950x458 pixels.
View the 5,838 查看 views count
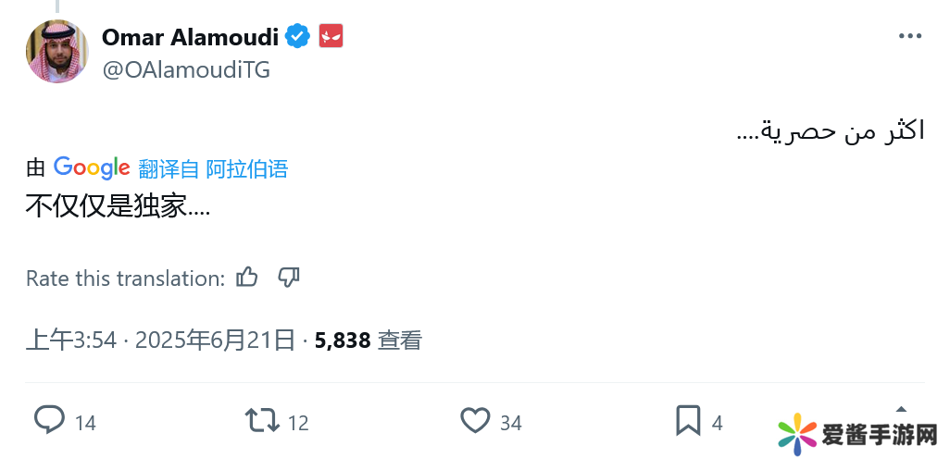tap(369, 340)
